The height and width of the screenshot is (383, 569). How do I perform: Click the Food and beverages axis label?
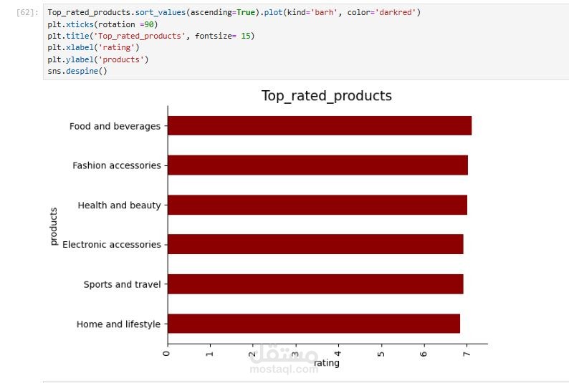115,126
